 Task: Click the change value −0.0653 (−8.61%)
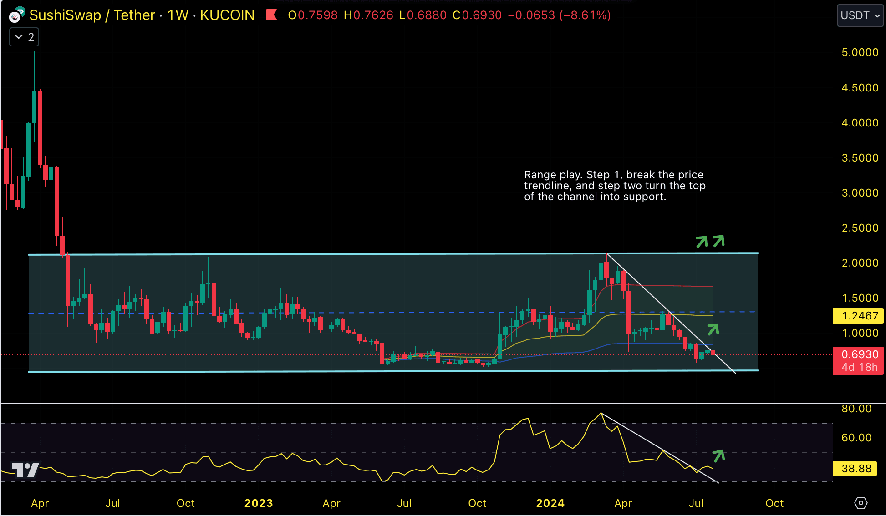559,15
